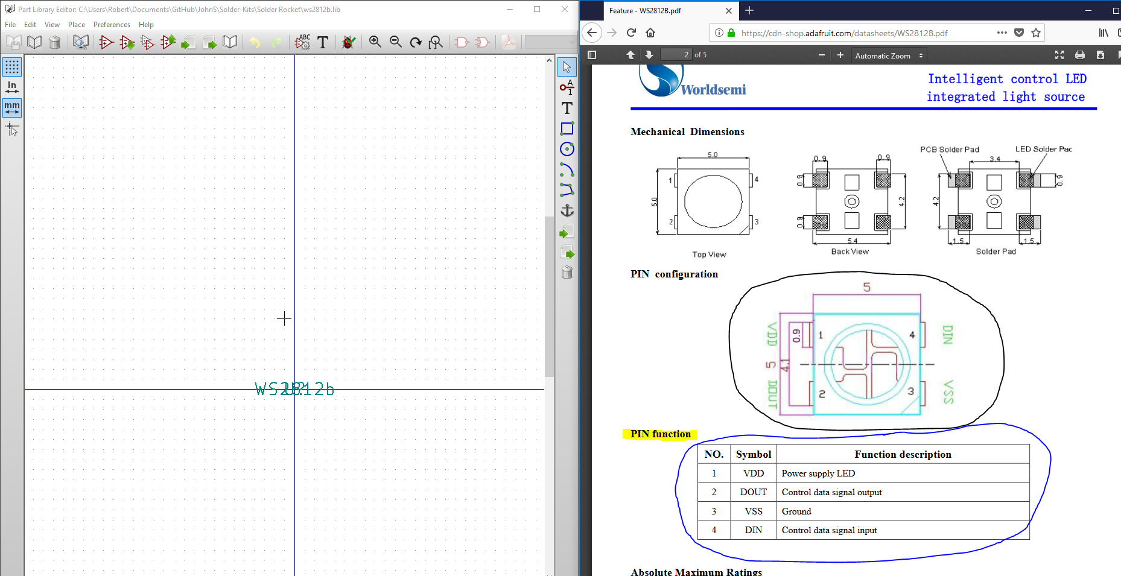The height and width of the screenshot is (576, 1121).
Task: Fit component on screen zoom icon
Action: (436, 42)
